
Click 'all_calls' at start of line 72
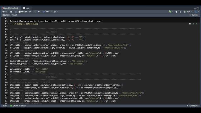(15, 45)
